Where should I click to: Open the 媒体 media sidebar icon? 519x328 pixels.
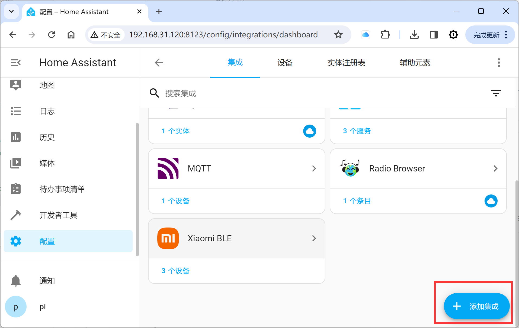(16, 163)
